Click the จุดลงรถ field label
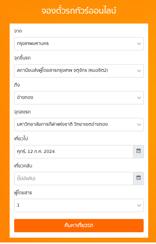156x244 pixels. pos(22,112)
